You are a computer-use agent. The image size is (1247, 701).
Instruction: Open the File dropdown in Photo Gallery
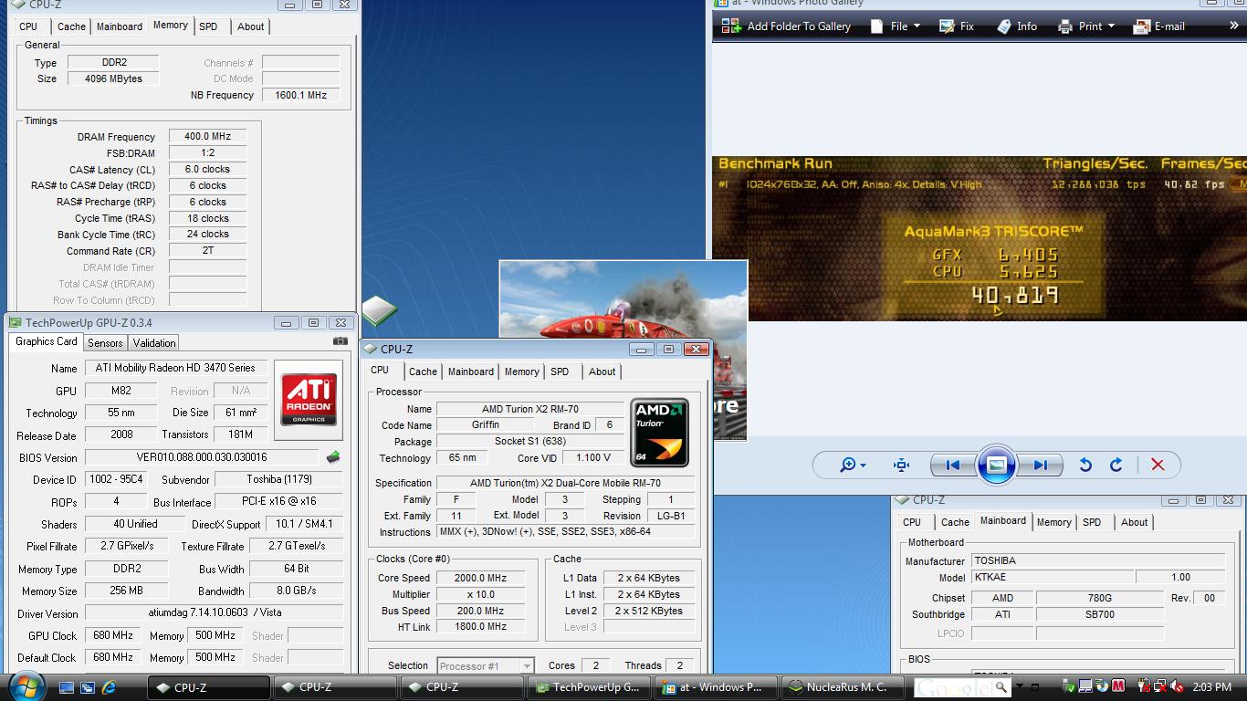click(x=895, y=26)
